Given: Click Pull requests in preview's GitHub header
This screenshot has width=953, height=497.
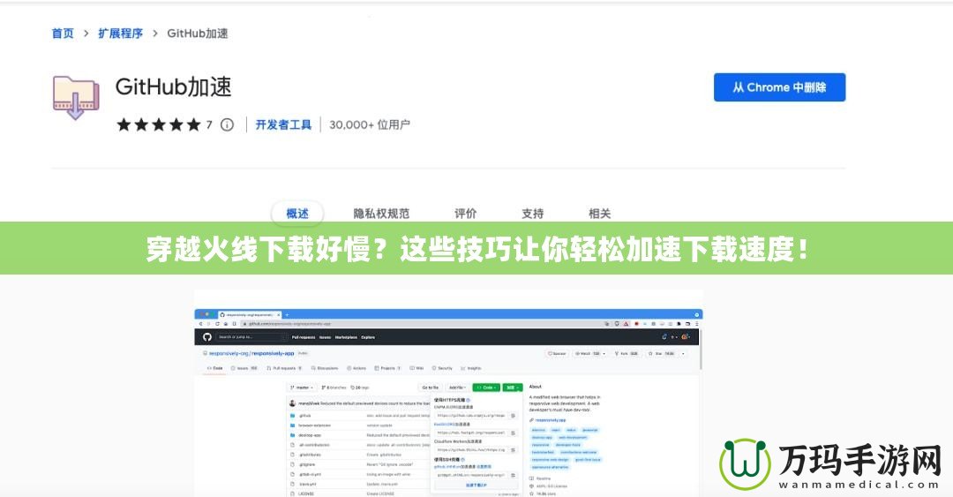Looking at the screenshot, I should (x=304, y=337).
